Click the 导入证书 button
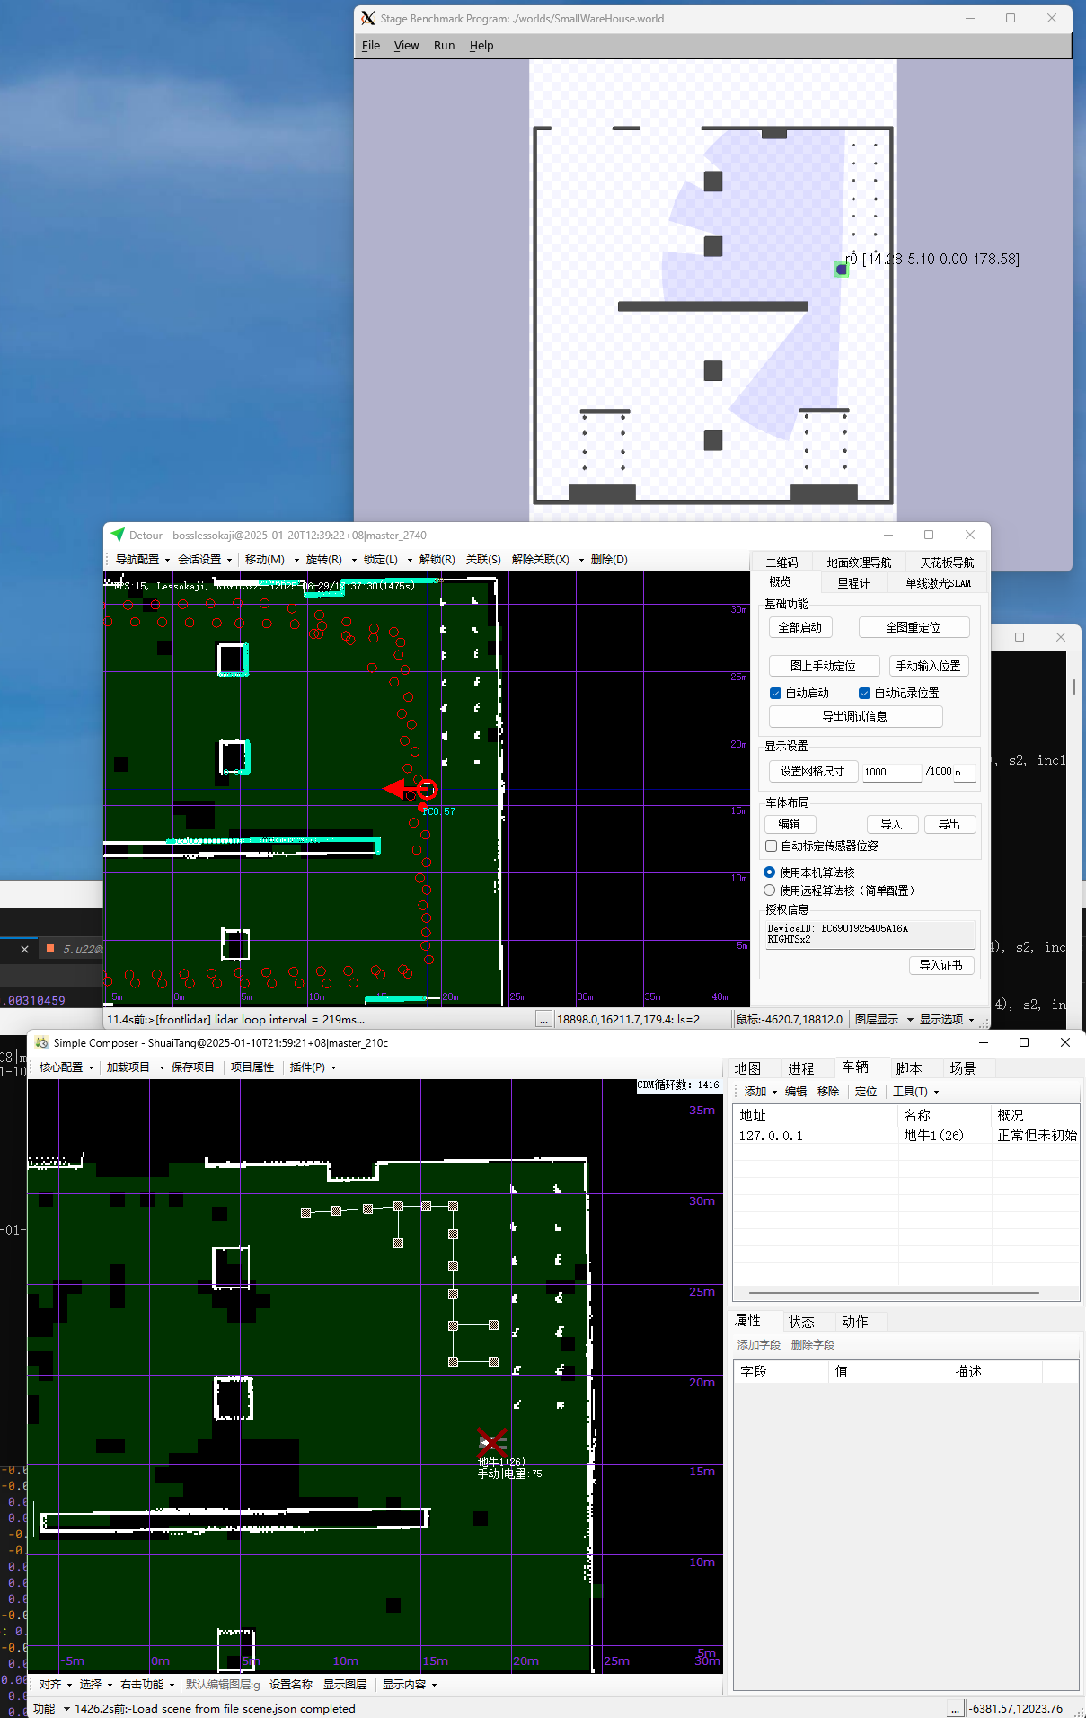The width and height of the screenshot is (1086, 1718). click(940, 965)
